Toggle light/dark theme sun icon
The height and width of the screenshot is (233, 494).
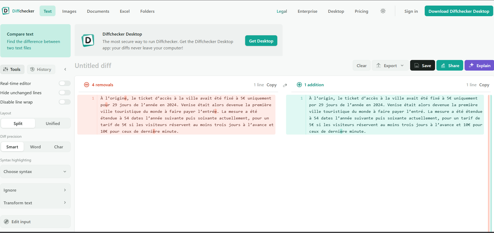tap(383, 11)
